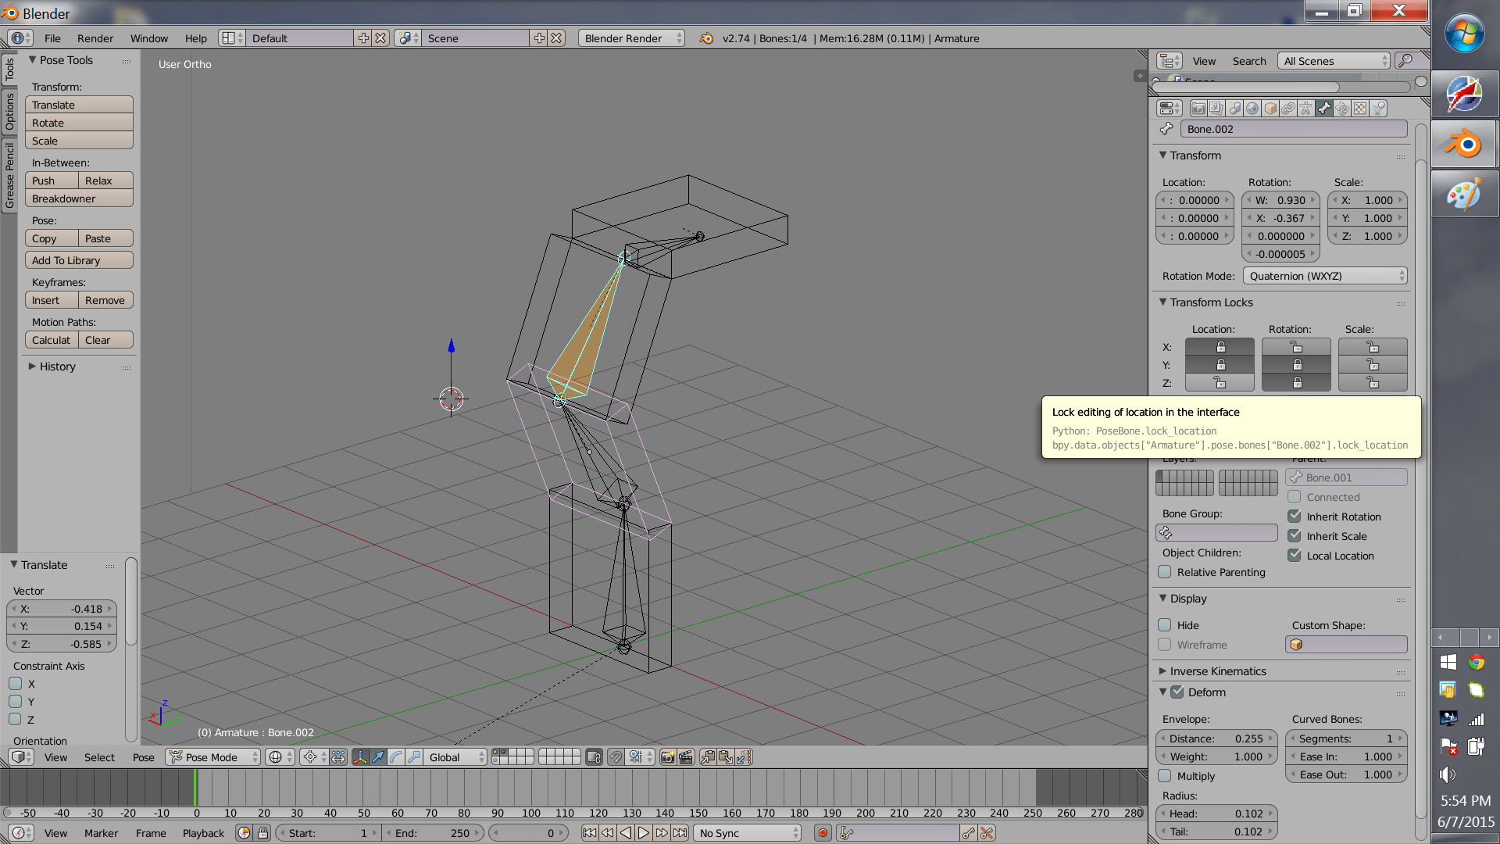
Task: Increase the Head radius value
Action: tap(1271, 814)
